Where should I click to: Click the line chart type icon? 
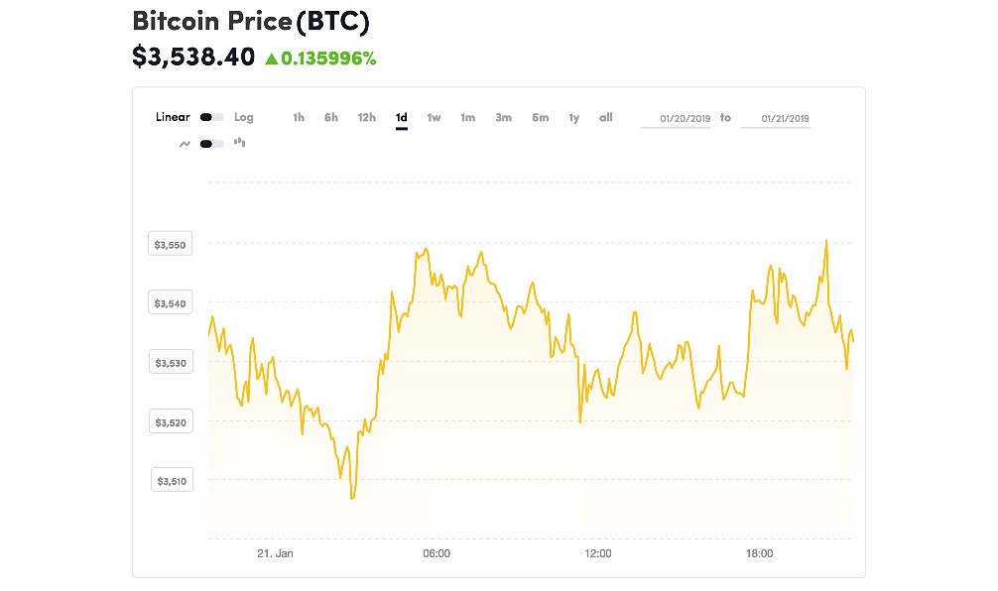[185, 144]
